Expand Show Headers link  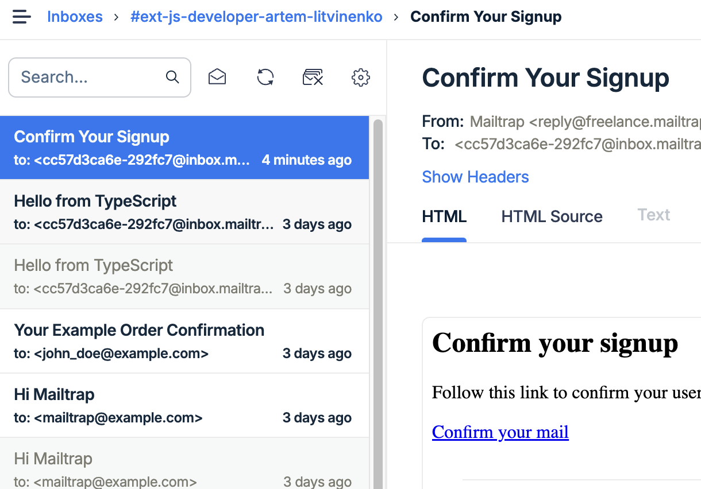tap(475, 177)
